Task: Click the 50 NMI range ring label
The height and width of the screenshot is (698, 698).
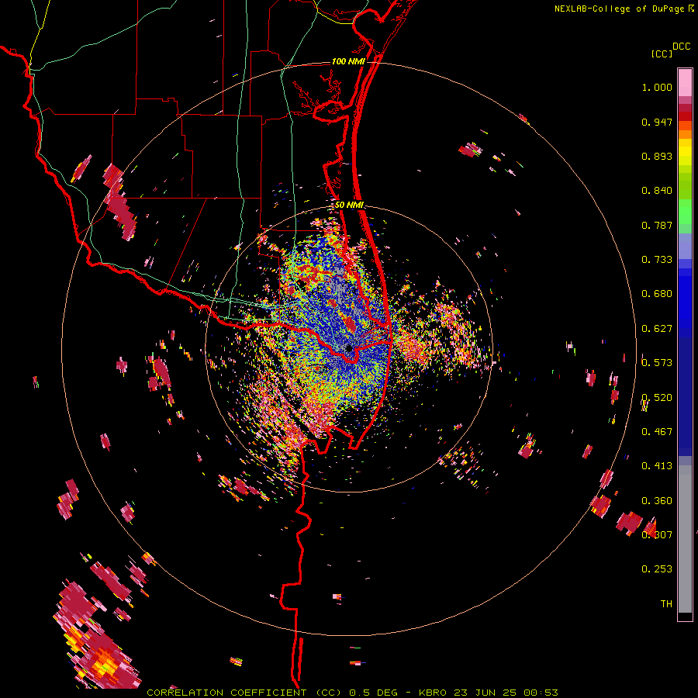Action: (349, 205)
